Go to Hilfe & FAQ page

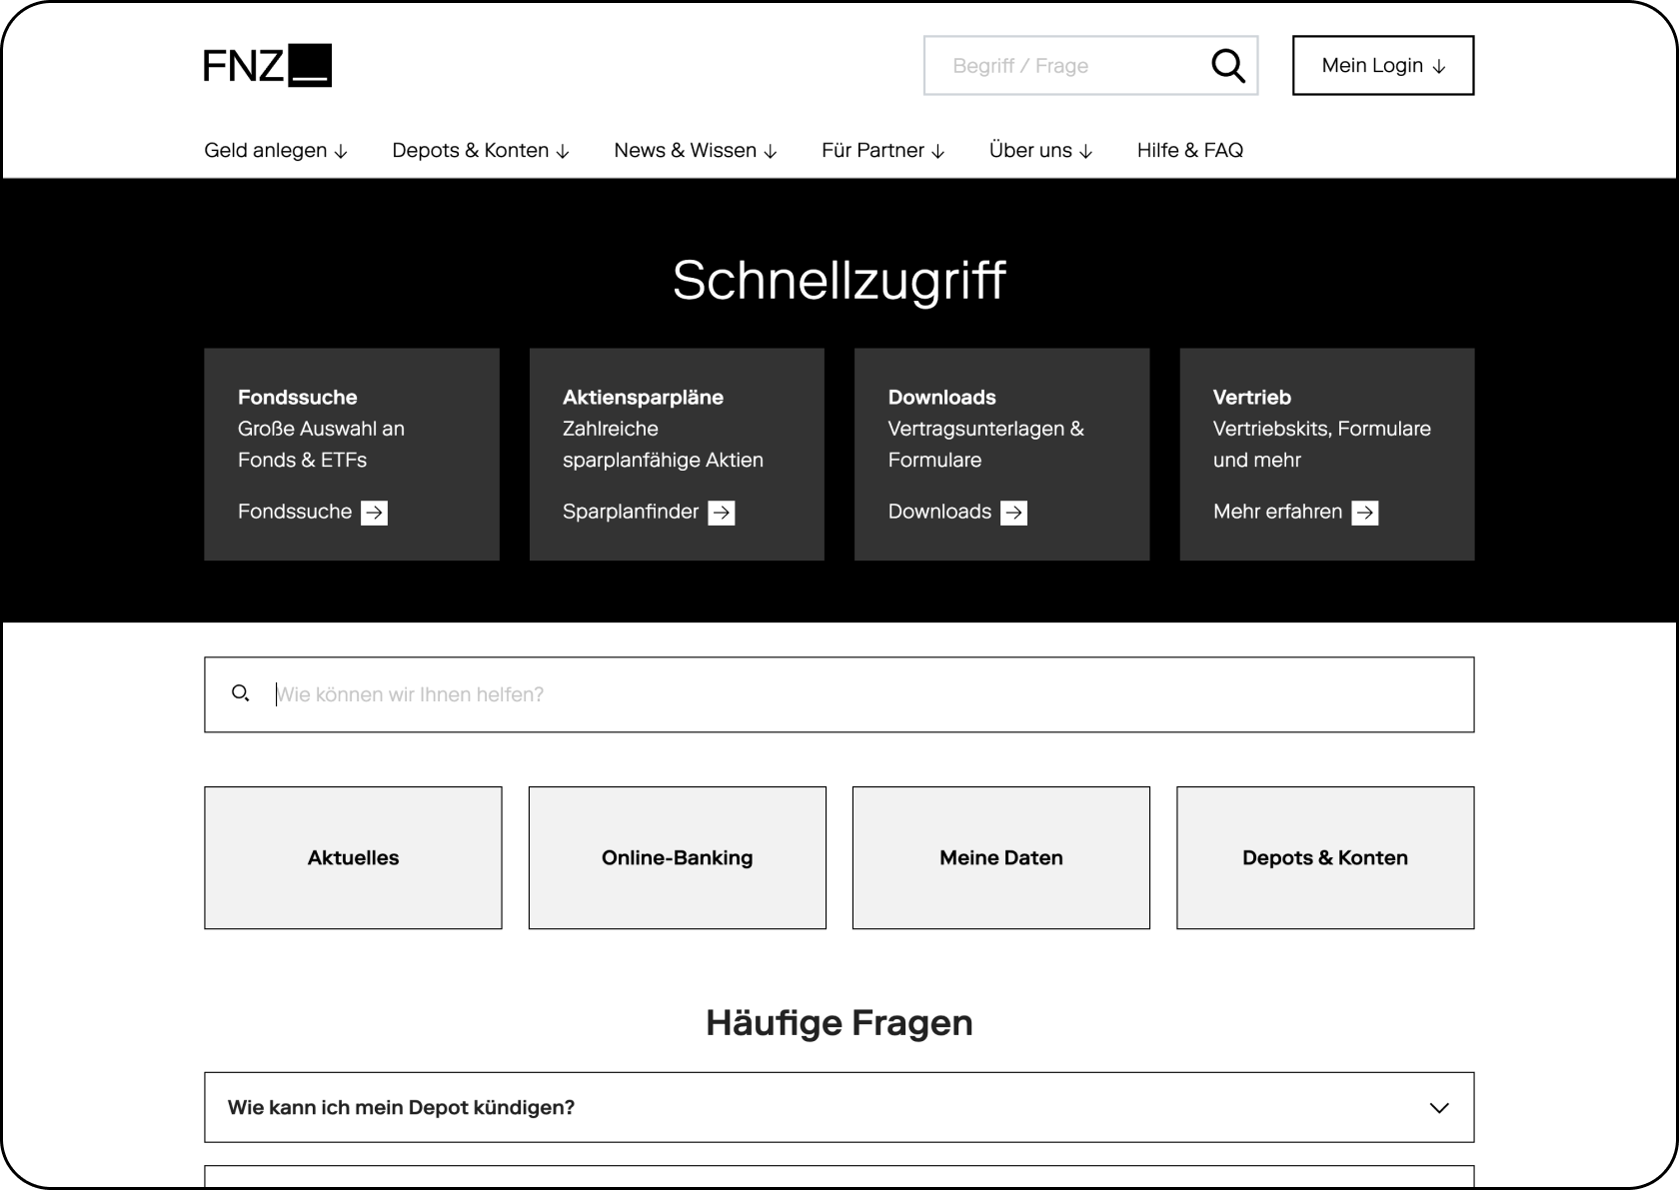1189,150
